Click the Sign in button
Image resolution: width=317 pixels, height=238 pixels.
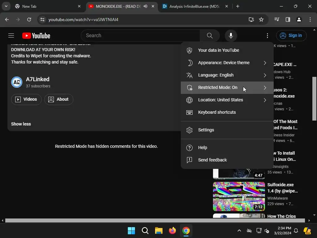point(291,35)
